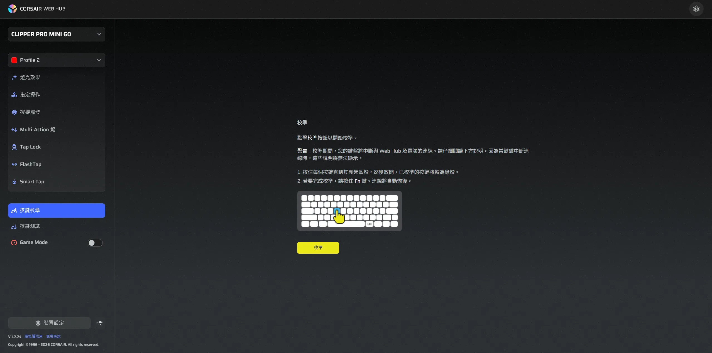Open the 使用條款 terms of use link
Viewport: 712px width, 353px height.
click(x=53, y=336)
